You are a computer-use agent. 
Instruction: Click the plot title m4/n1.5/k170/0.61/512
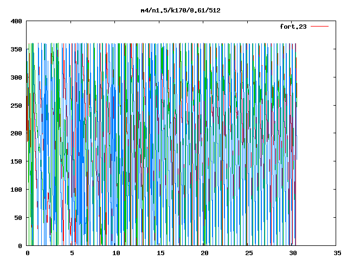pos(181,10)
